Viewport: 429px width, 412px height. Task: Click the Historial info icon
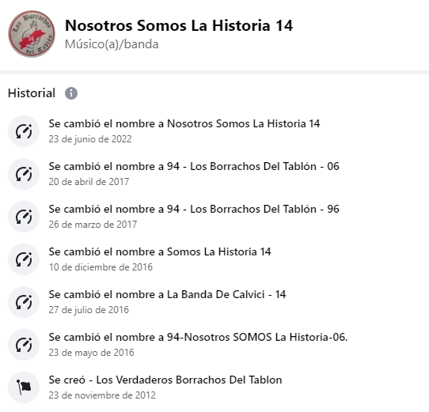tap(71, 93)
